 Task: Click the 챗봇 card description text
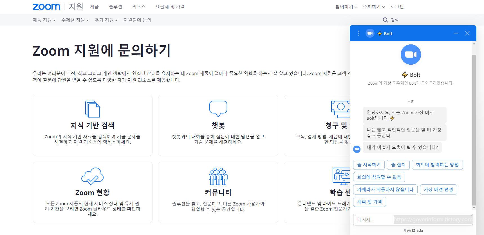[218, 139]
